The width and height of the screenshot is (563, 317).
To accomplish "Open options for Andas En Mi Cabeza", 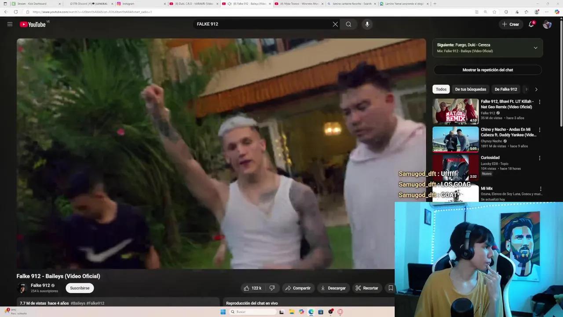I will tap(540, 130).
